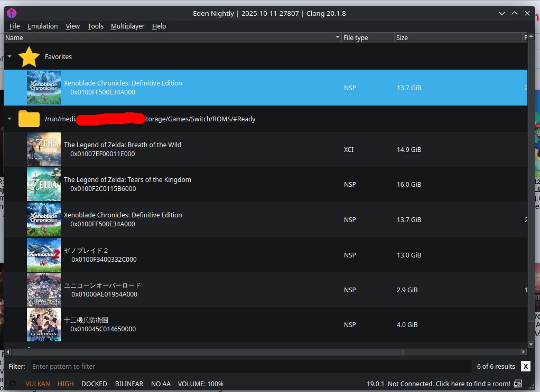Select Xenoblade Chronicles title in ROMS folder
Image resolution: width=540 pixels, height=392 pixels.
(123, 215)
